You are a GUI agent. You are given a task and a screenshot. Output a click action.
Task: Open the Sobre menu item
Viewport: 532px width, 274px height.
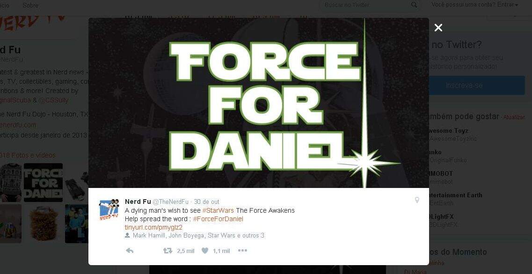pyautogui.click(x=30, y=5)
